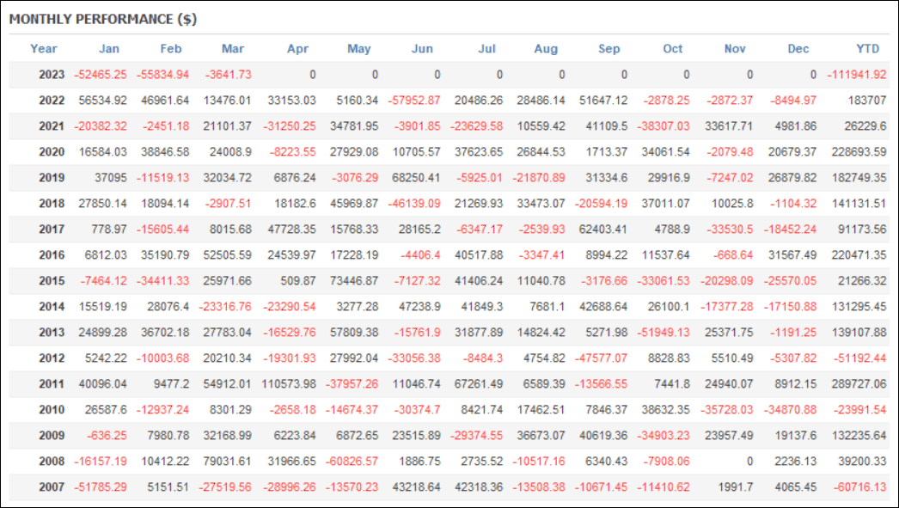Screen dimensions: 899x508
Task: Click the Sep column header
Action: (609, 49)
